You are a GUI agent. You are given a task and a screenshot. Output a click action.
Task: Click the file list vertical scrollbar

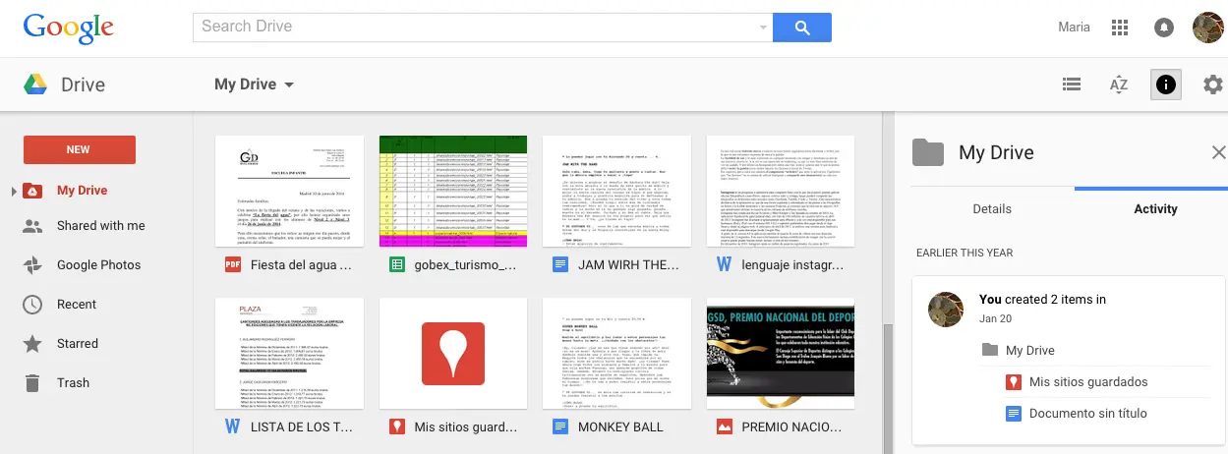[x=888, y=388]
